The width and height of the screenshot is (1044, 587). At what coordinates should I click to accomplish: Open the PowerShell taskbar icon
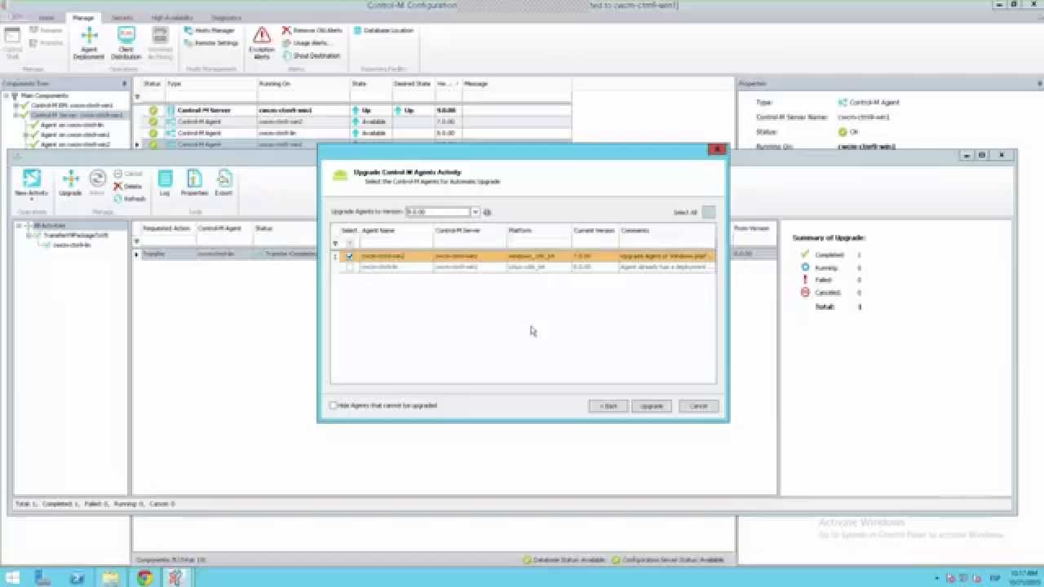pyautogui.click(x=77, y=578)
